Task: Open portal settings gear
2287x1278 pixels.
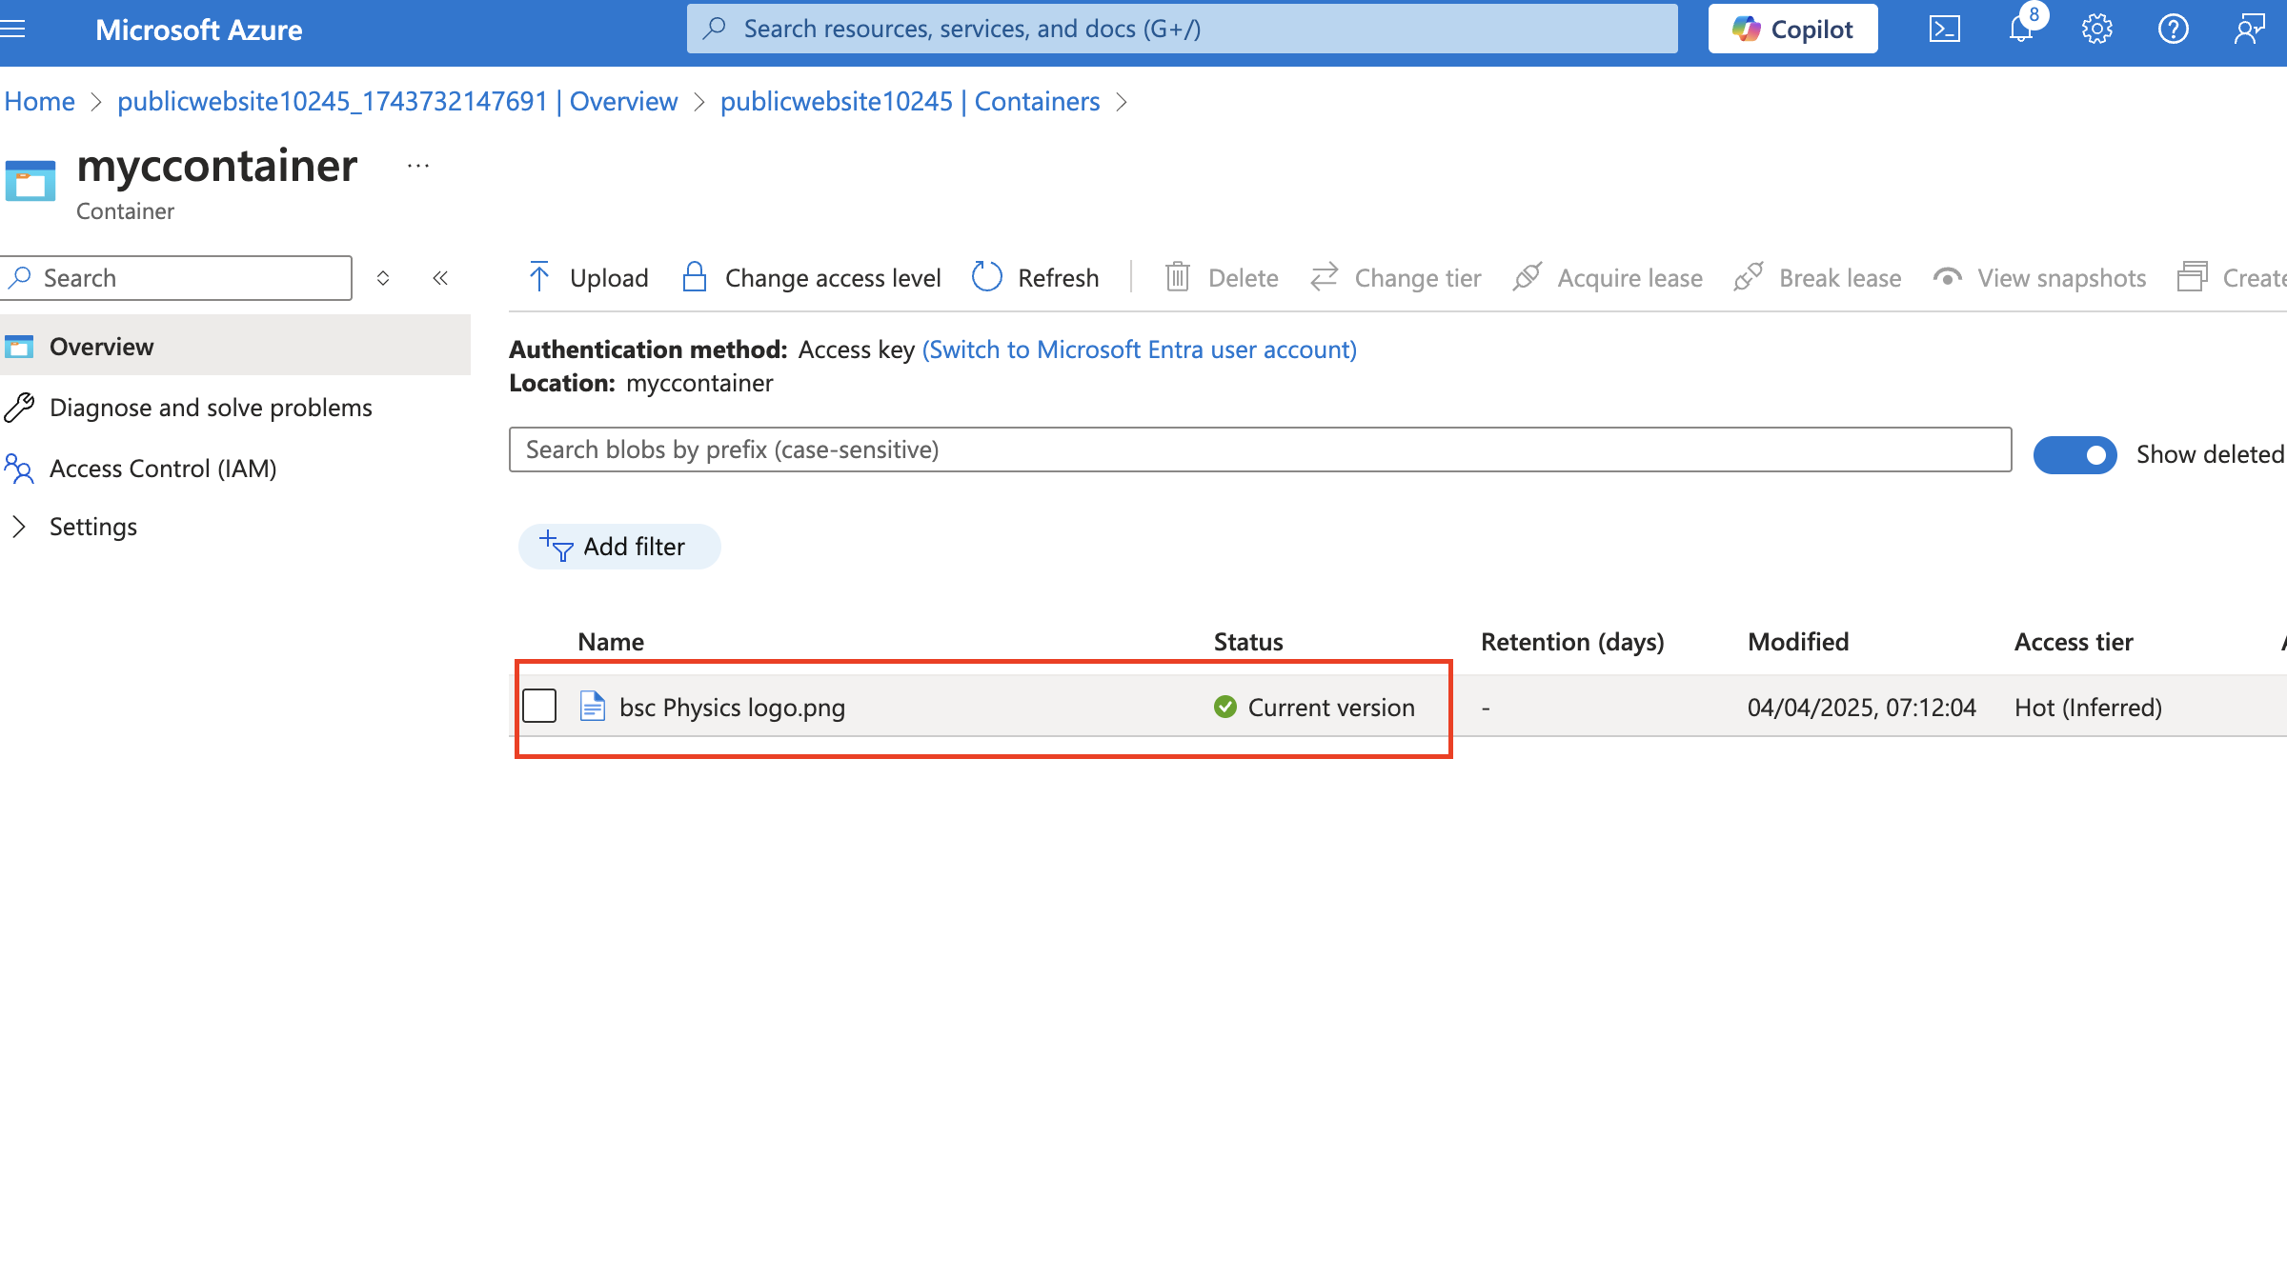Action: click(x=2096, y=30)
